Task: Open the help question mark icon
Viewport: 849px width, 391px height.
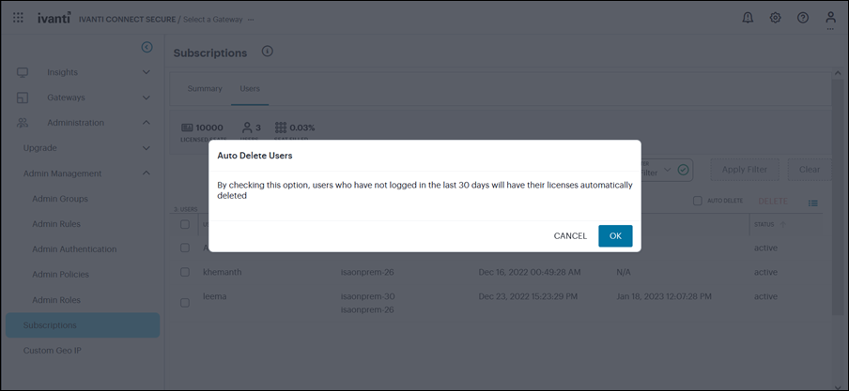Action: coord(803,18)
